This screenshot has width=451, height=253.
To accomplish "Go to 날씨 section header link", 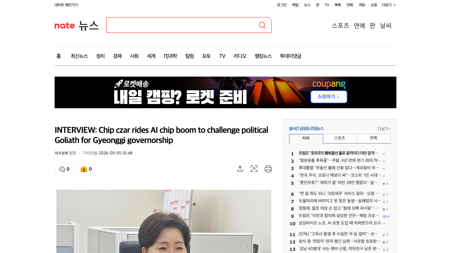I will pos(386,25).
